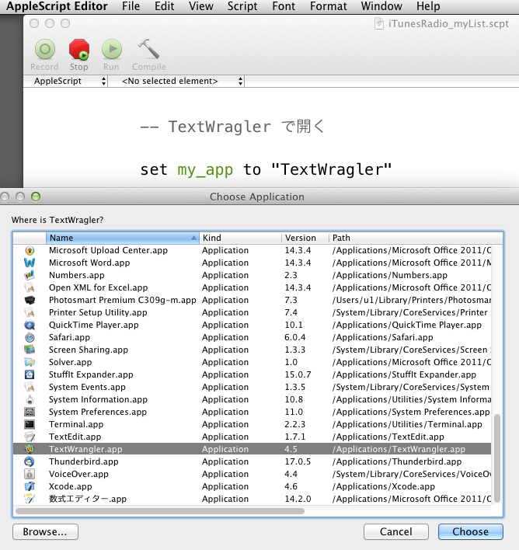Screen dimensions: 519x550
Task: Click the Thunderbird.app icon
Action: (x=30, y=461)
